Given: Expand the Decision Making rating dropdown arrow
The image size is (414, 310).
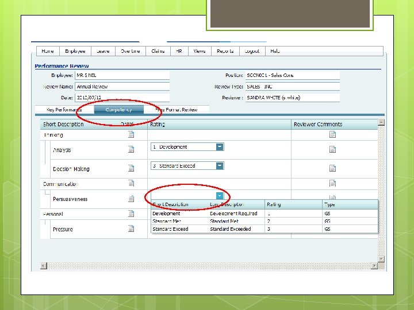Looking at the screenshot, I should coord(220,166).
